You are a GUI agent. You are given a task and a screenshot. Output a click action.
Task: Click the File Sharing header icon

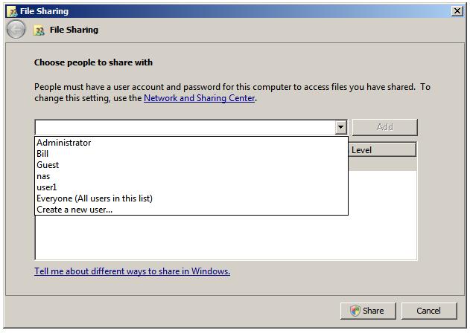pyautogui.click(x=39, y=30)
